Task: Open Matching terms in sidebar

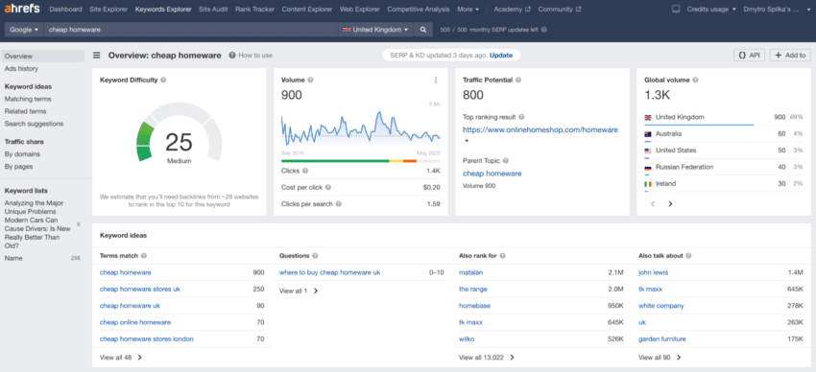Action: [x=28, y=99]
